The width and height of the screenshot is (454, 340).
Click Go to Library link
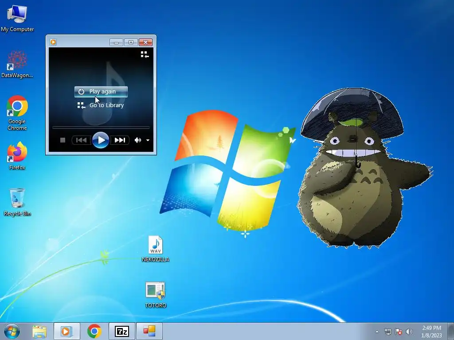tap(101, 105)
